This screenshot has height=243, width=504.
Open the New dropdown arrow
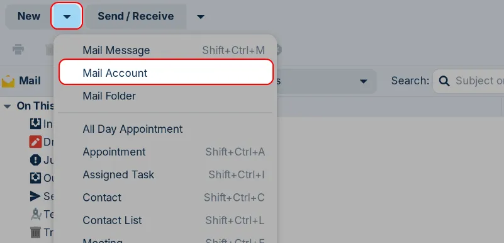click(x=67, y=16)
